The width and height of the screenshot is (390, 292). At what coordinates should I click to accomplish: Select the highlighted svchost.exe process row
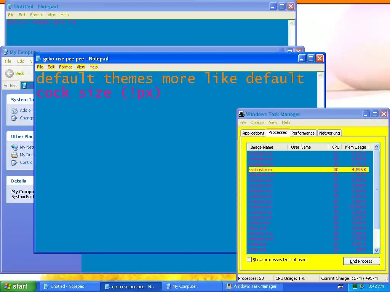point(308,170)
